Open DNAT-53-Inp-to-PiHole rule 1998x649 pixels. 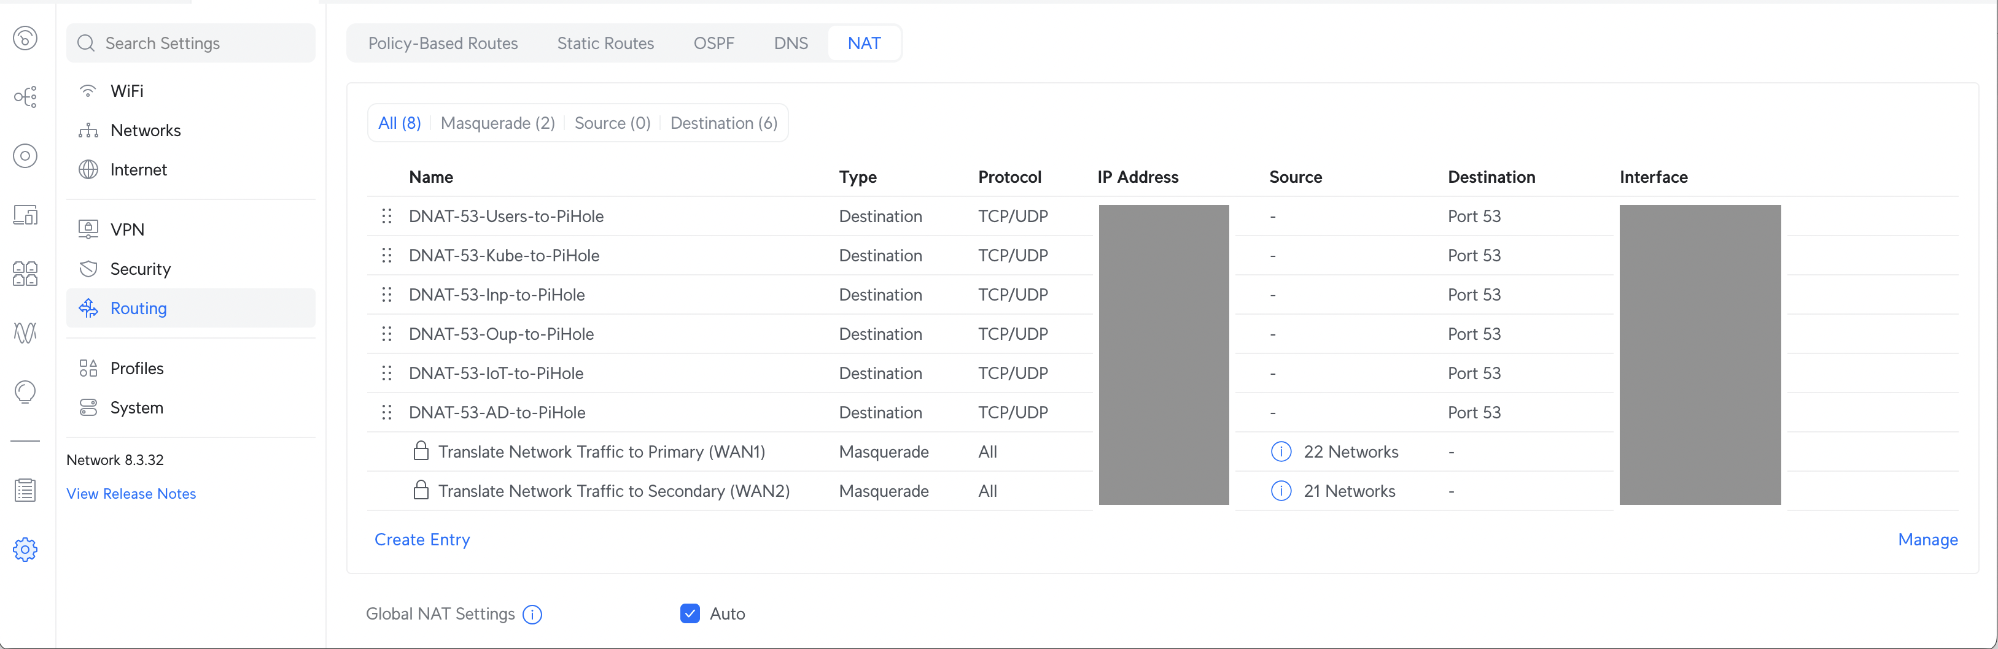pyautogui.click(x=496, y=295)
